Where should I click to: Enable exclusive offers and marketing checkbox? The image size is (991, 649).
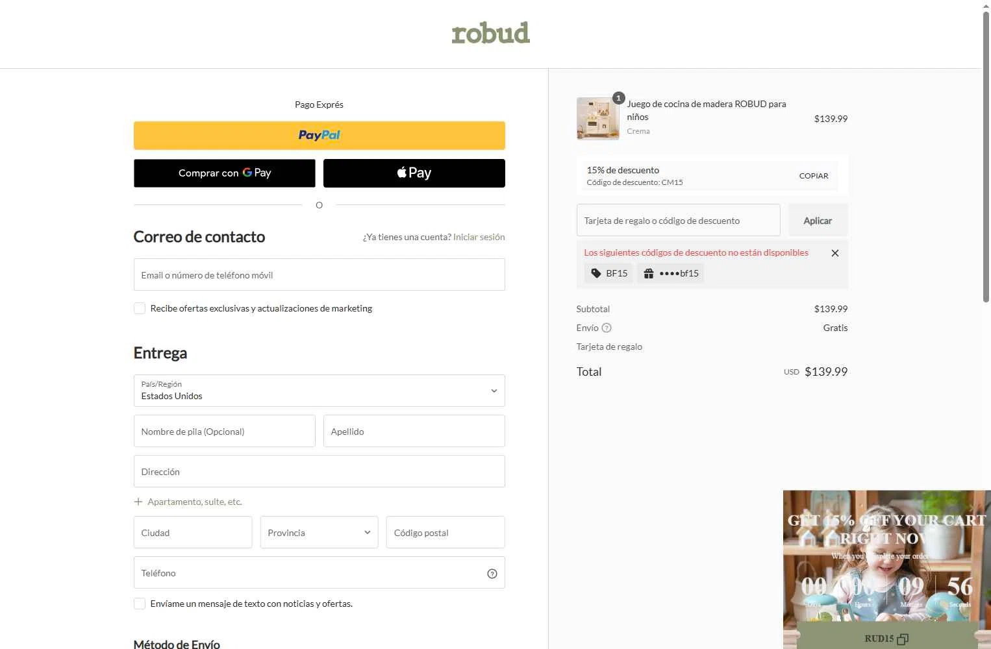tap(140, 308)
